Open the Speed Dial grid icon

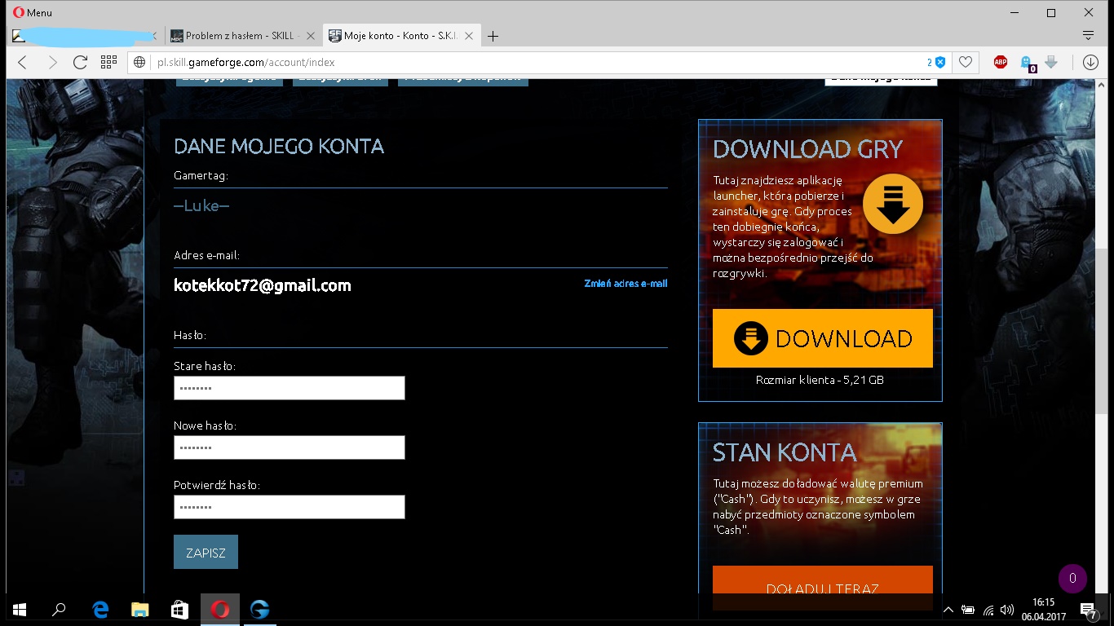tap(108, 62)
